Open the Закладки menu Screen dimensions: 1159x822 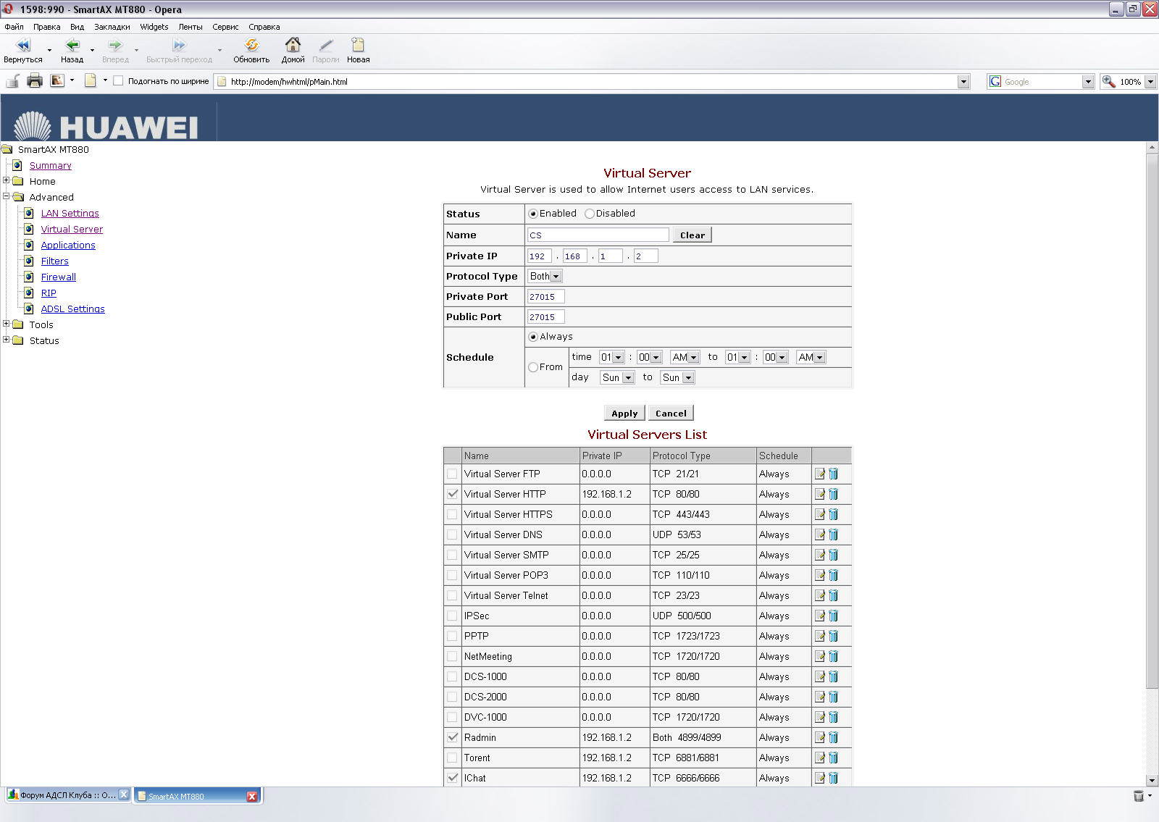click(x=112, y=27)
